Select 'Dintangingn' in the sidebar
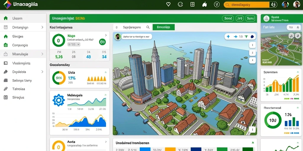This screenshot has width=303, height=151. [x=23, y=27]
